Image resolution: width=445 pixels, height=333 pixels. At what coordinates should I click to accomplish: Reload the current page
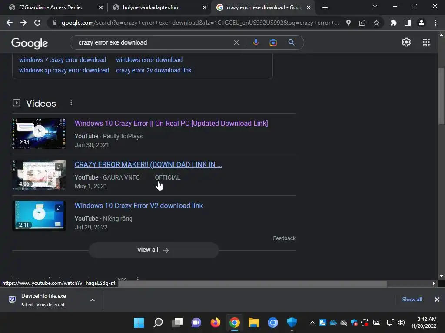point(37,23)
